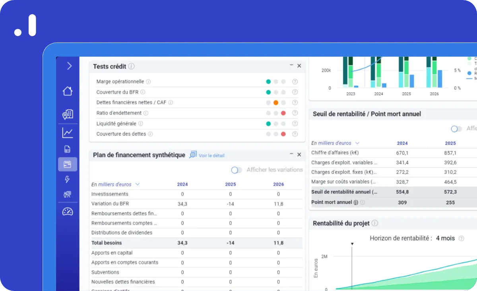
Task: Go to the Home icon in sidebar
Action: coord(68,91)
